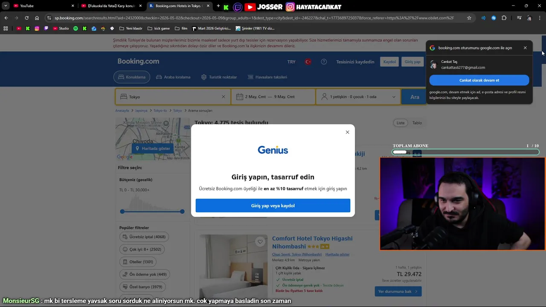Viewport: 546px width, 307px height.
Task: Open the Şirinler 1981 TV bookmark
Action: coord(255,29)
